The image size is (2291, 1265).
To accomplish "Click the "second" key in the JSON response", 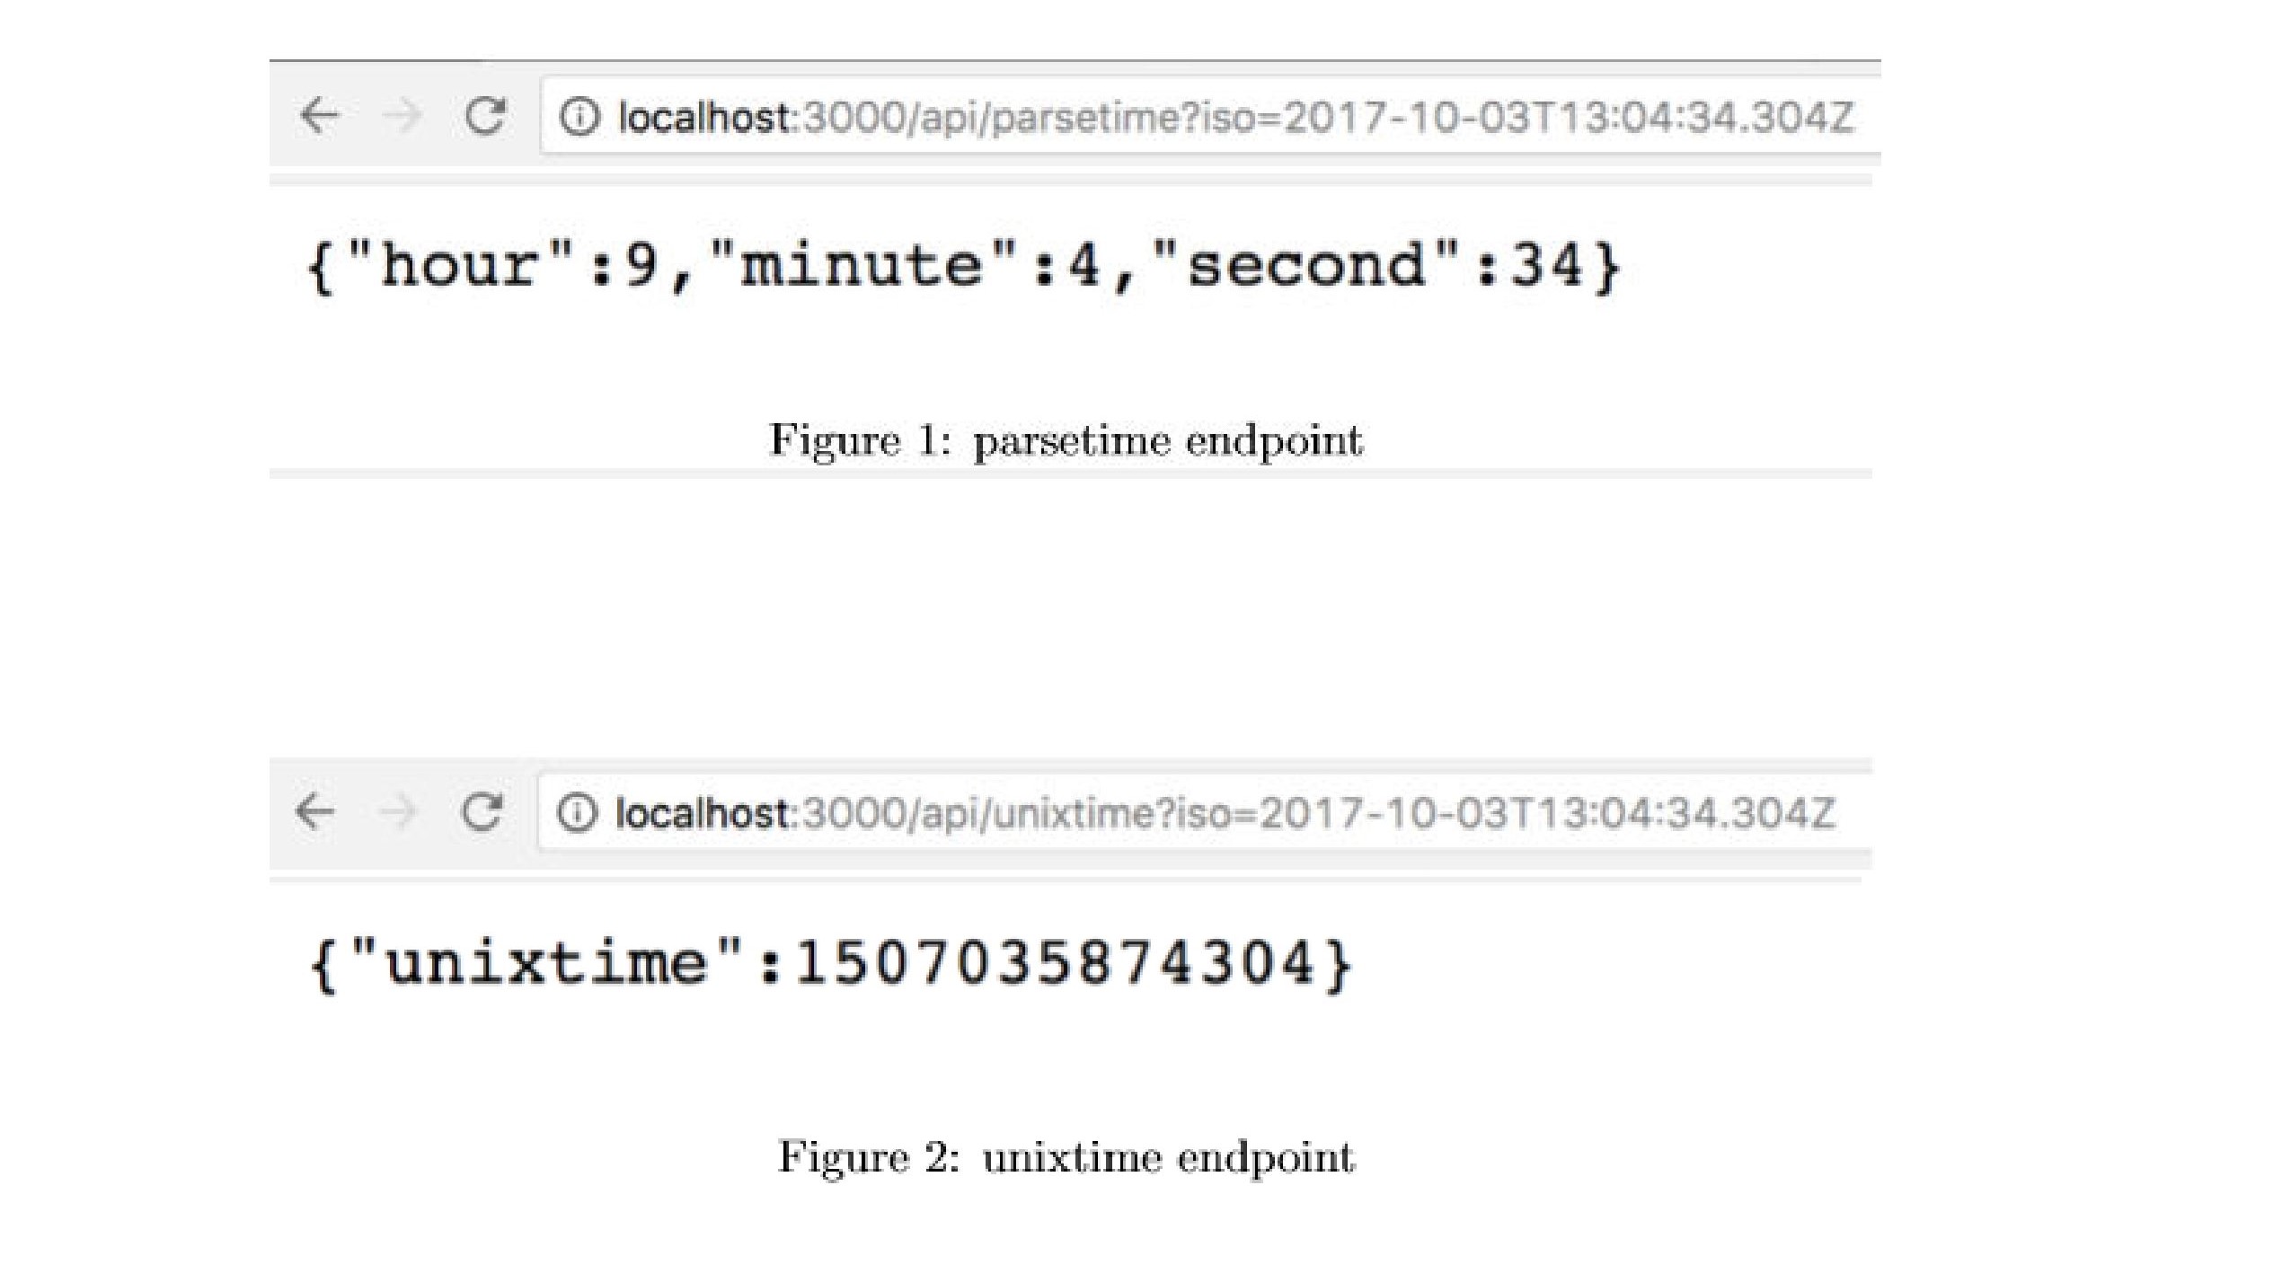I will (1306, 265).
